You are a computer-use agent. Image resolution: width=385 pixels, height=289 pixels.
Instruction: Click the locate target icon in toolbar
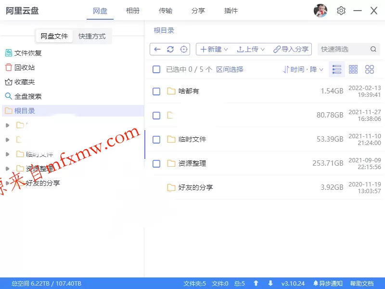(x=184, y=50)
